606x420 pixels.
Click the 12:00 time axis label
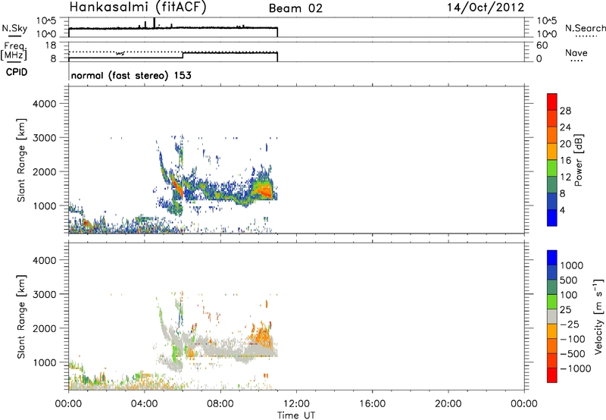coord(296,404)
